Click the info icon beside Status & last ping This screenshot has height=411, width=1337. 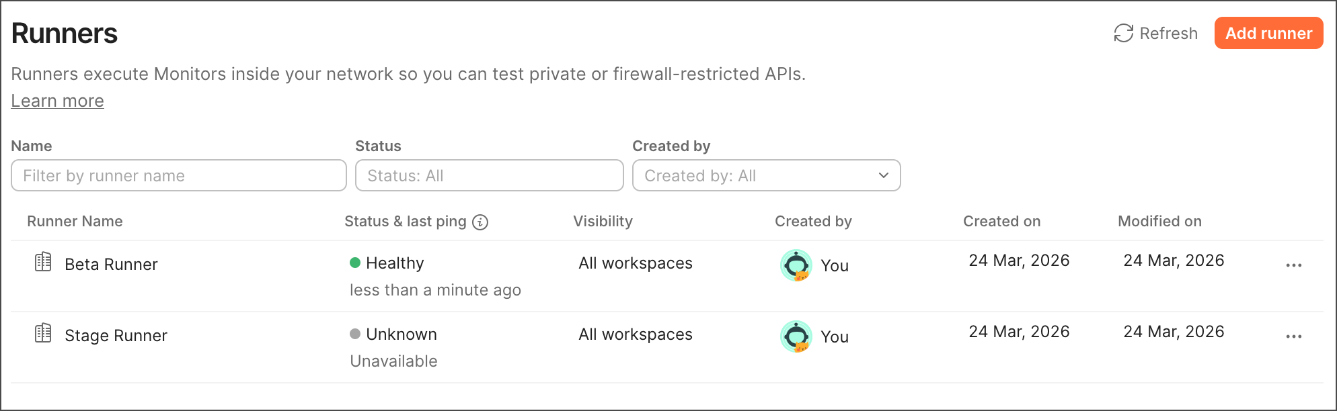coord(480,222)
